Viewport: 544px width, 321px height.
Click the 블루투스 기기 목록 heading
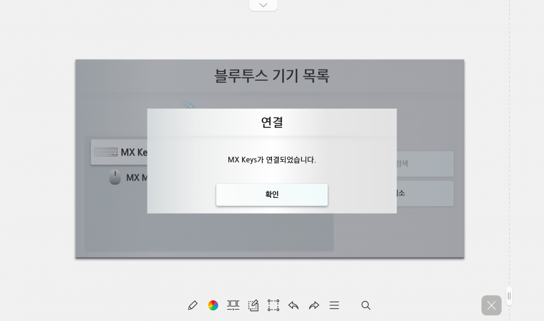tap(271, 76)
